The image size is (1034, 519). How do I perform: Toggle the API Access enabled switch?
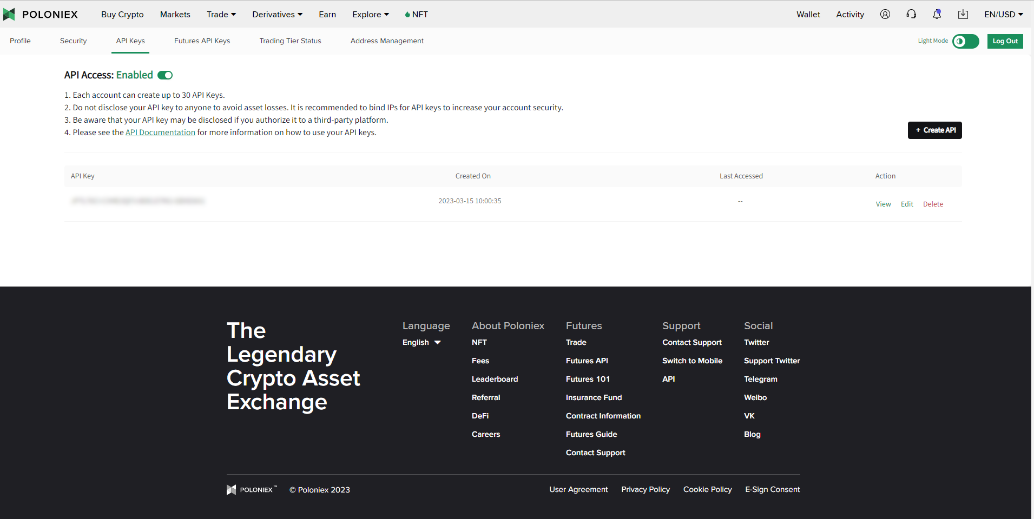165,75
